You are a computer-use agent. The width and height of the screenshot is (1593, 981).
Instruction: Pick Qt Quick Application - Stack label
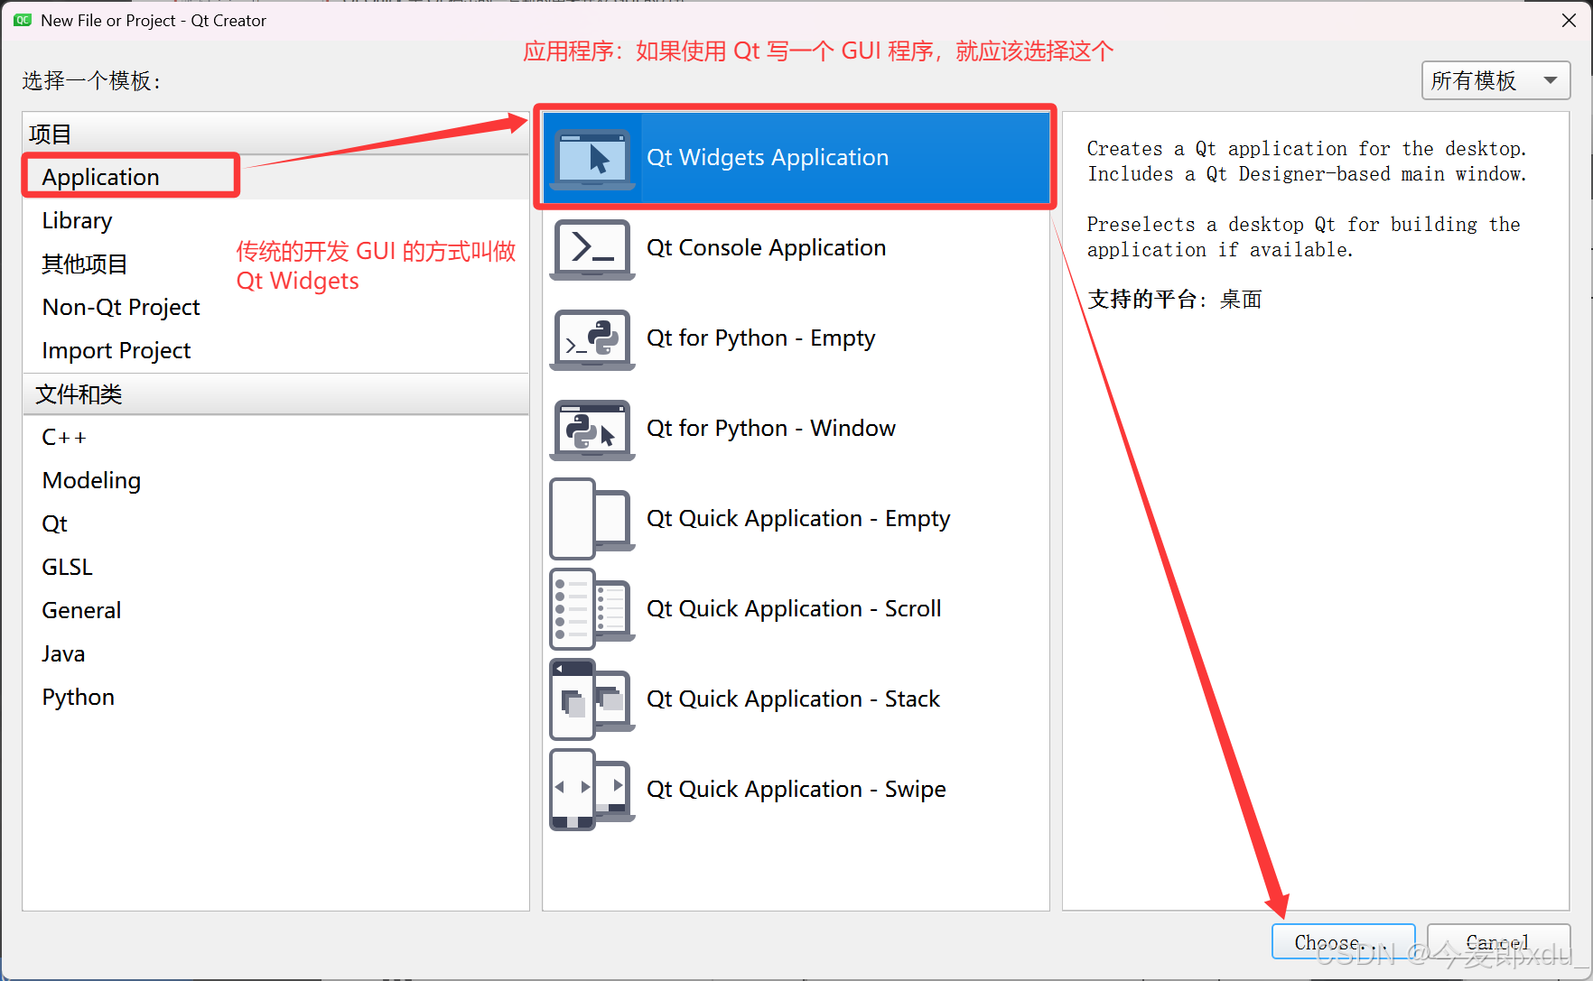tap(793, 699)
